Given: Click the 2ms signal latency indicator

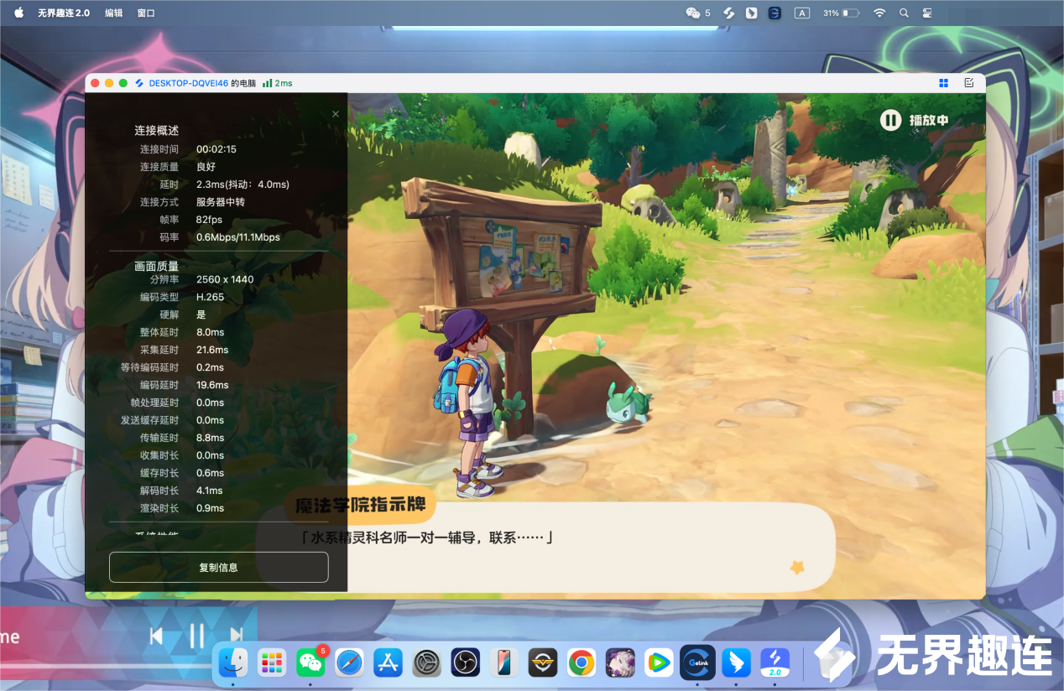Looking at the screenshot, I should (x=277, y=83).
